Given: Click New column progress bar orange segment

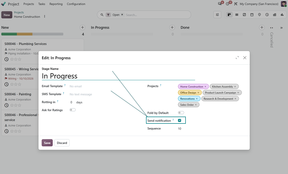Looking at the screenshot, I should [x=25, y=34].
